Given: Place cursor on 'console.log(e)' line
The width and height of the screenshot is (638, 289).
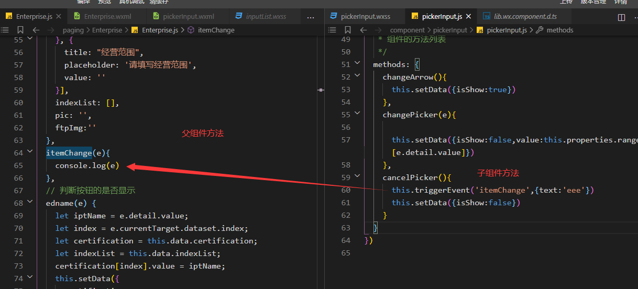Looking at the screenshot, I should [x=87, y=165].
